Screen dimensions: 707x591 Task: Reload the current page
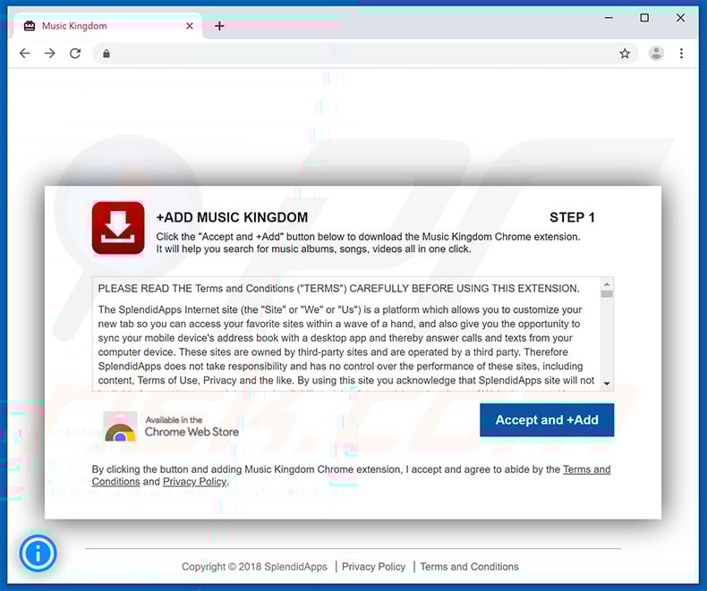[x=75, y=54]
